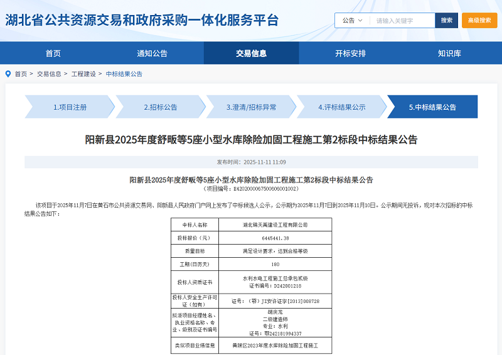Click the 专业: 水利 text
Image resolution: width=502 pixels, height=355 pixels.
coord(275,326)
